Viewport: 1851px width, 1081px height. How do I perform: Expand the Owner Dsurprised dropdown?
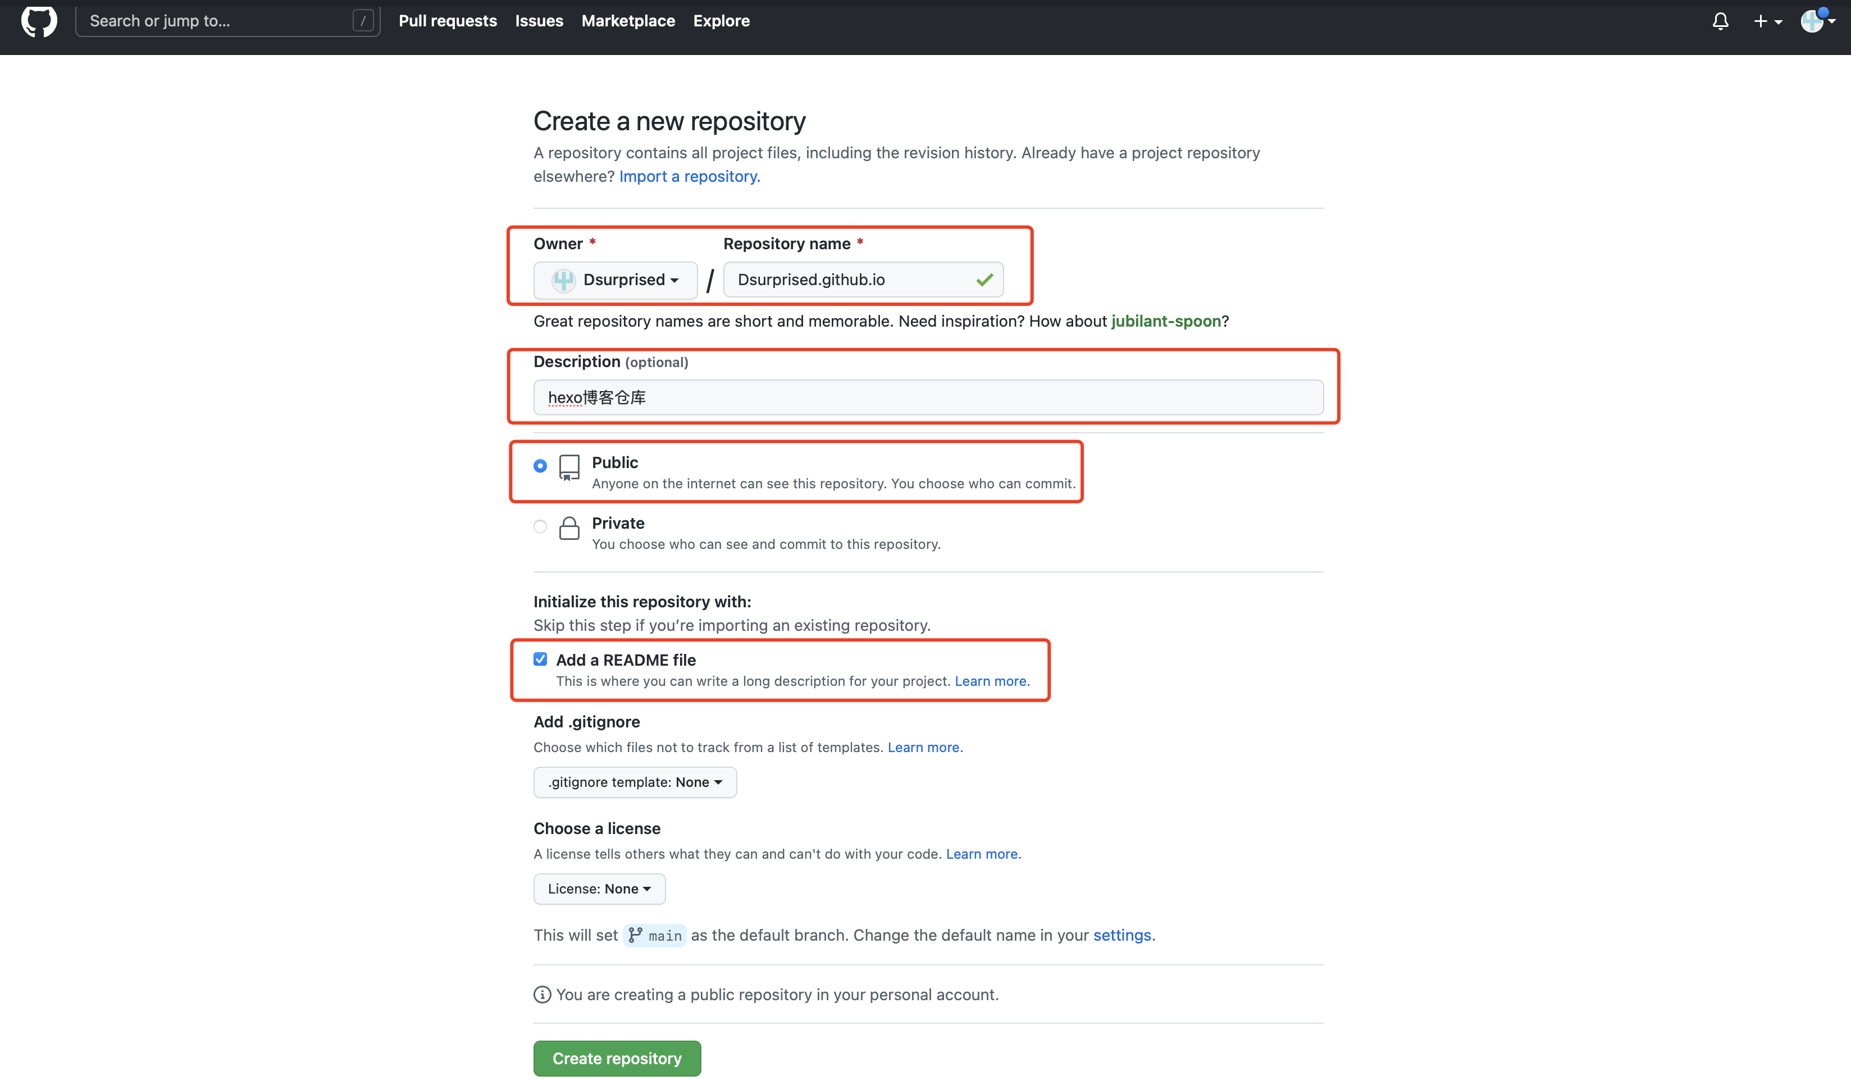[616, 280]
